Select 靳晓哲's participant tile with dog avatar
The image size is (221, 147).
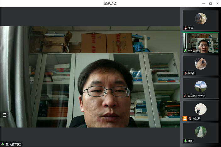[201, 64]
